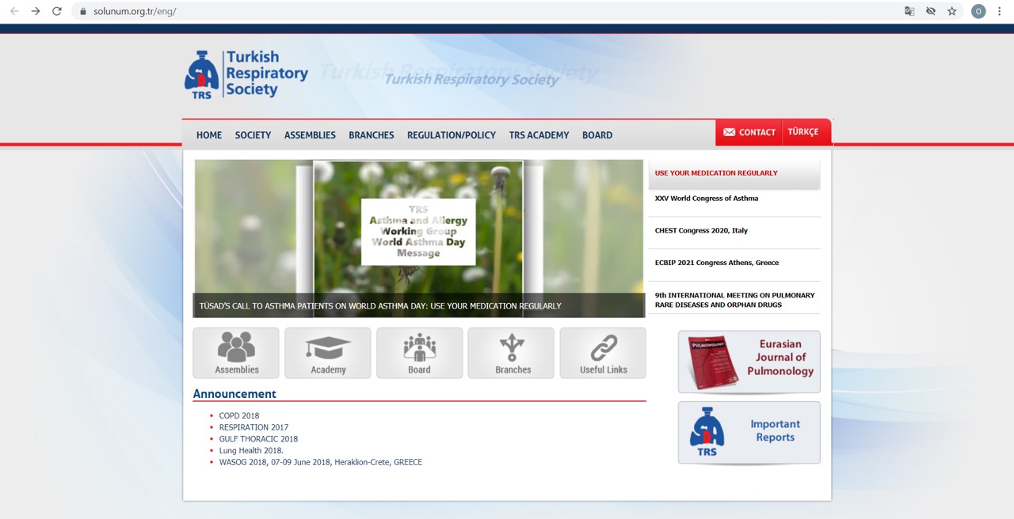Viewport: 1014px width, 519px height.
Task: Reload the page with browser refresh icon
Action: coord(56,11)
